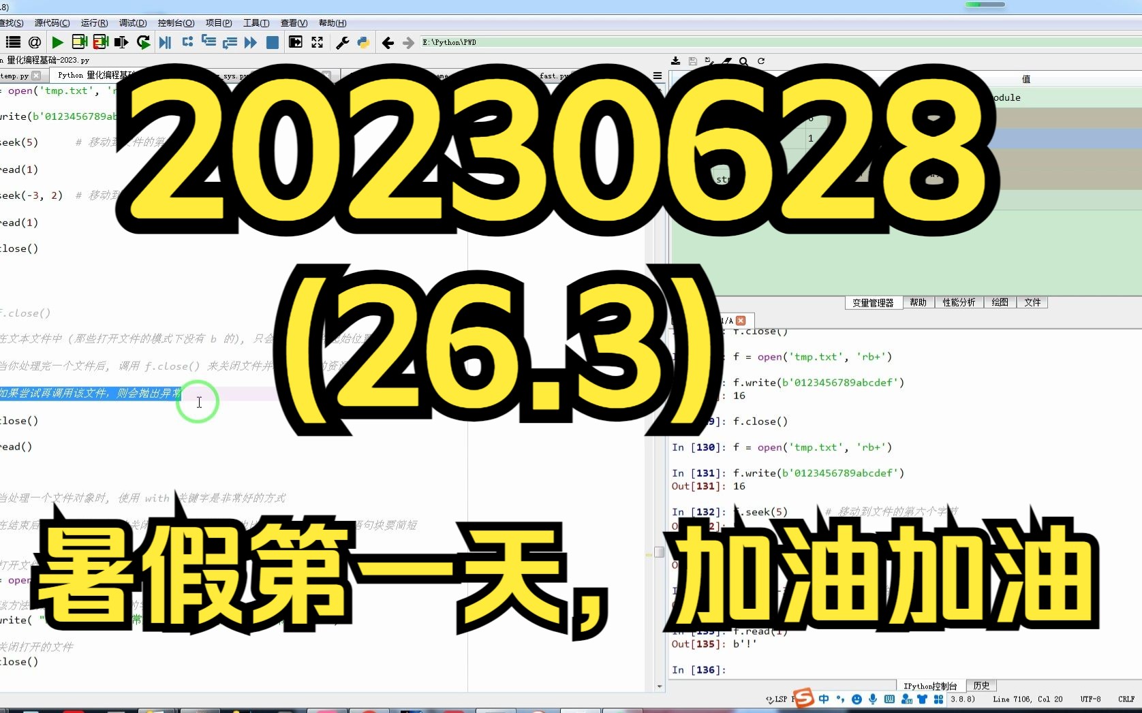Open Sogou skin shirt icon
This screenshot has width=1142, height=713.
point(922,699)
